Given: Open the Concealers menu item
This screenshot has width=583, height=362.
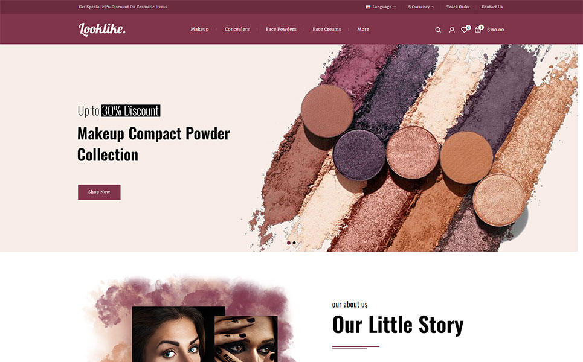Looking at the screenshot, I should click(237, 29).
